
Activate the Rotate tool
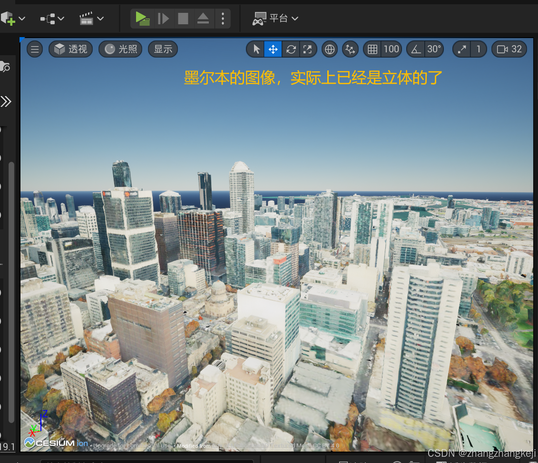(x=291, y=49)
